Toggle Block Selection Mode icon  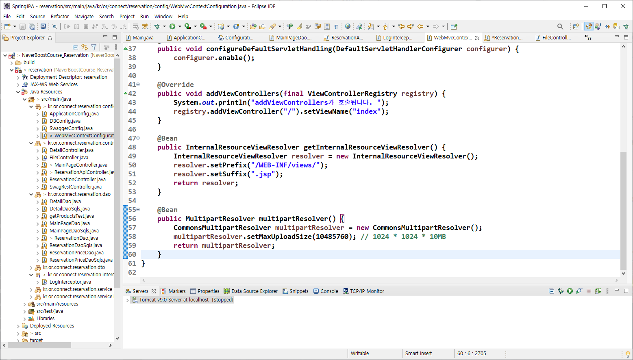pos(326,26)
